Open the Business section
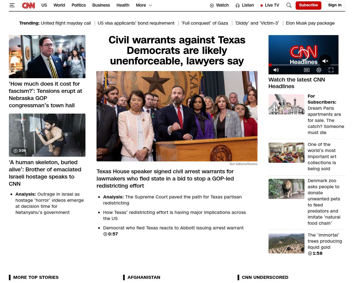This screenshot has height=283, width=354. (x=101, y=5)
